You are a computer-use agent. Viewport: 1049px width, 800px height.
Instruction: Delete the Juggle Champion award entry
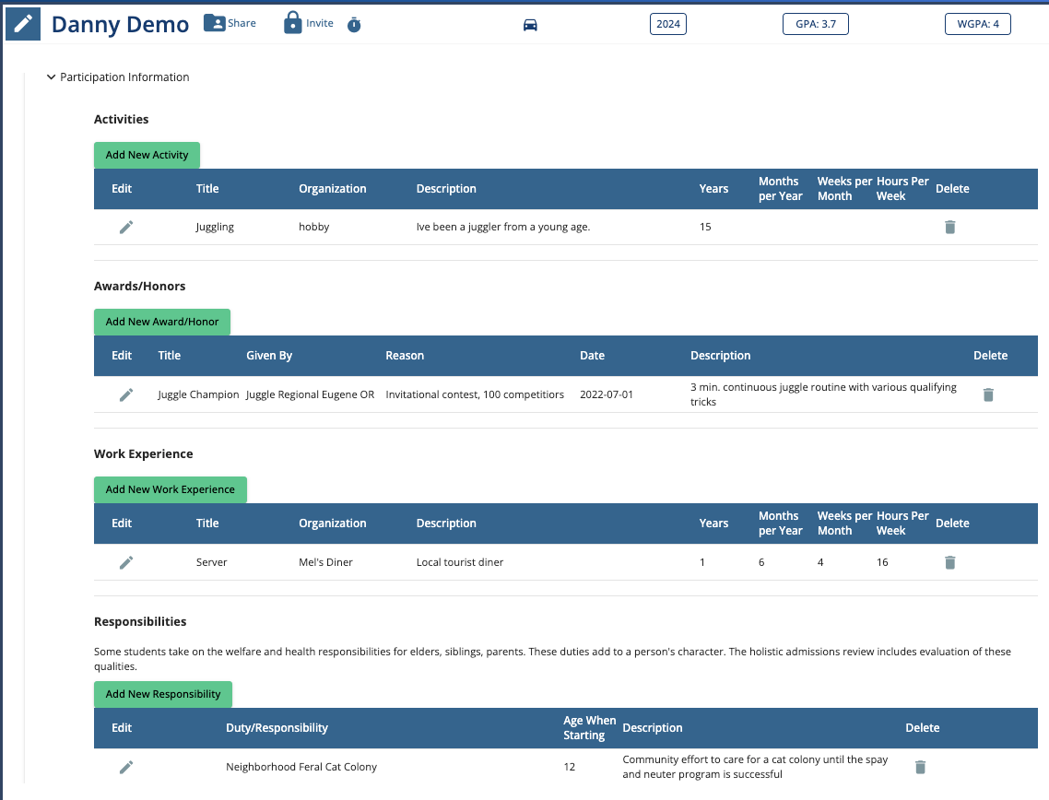tap(987, 394)
